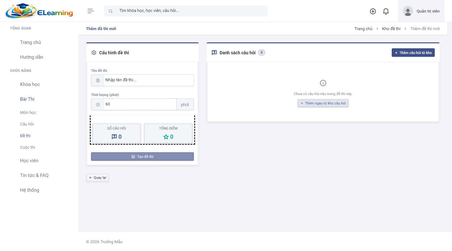
Task: Click Thêm câu hỏi từ kho button
Action: coord(413,53)
